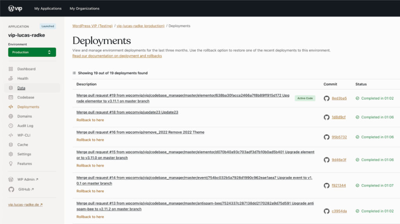Select Deployments in sidebar
This screenshot has width=400, height=224.
coord(28,107)
